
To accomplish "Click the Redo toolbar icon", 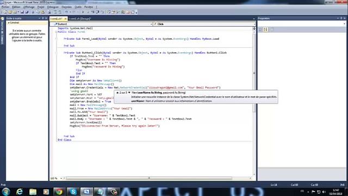I will pyautogui.click(x=74, y=12).
